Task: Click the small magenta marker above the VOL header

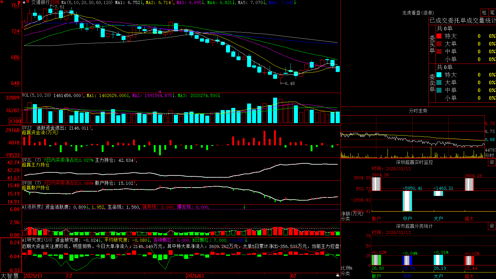Action: click(x=160, y=92)
